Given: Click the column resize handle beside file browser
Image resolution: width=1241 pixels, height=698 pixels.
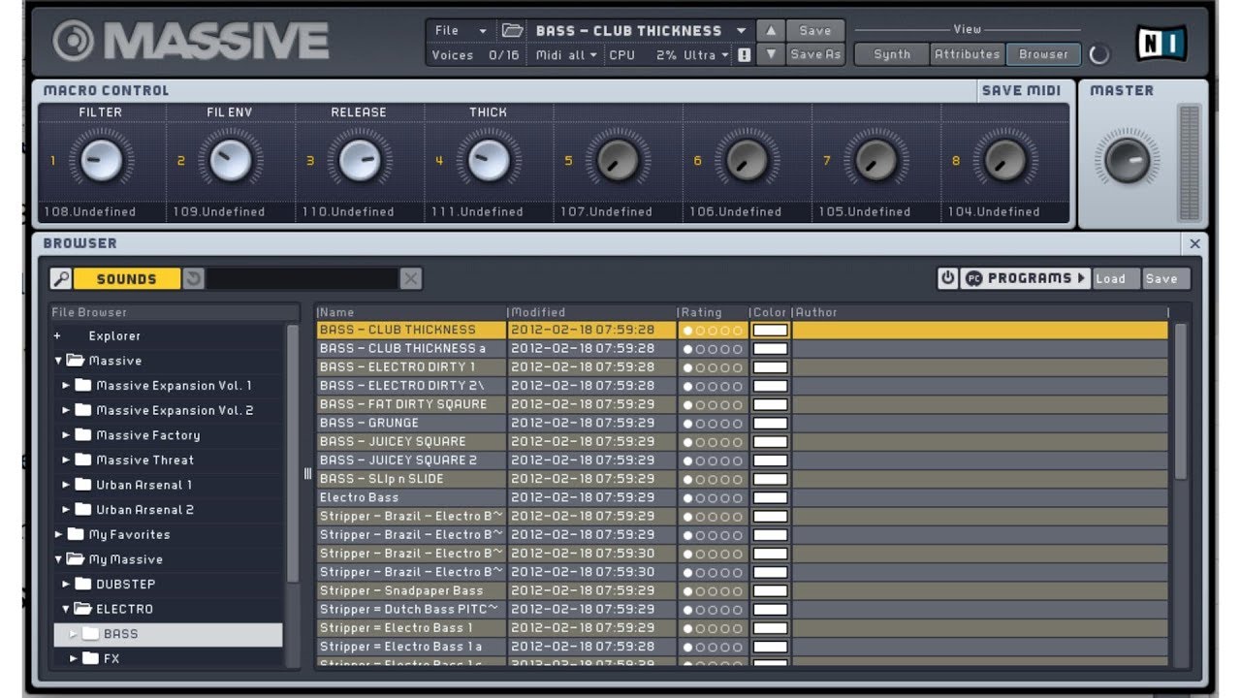Looking at the screenshot, I should coord(307,474).
